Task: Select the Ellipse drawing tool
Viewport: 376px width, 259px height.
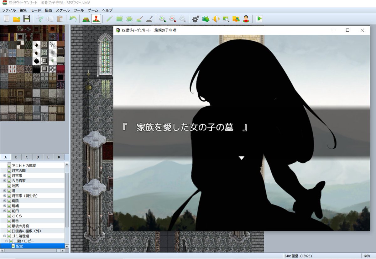Action: tap(129, 19)
